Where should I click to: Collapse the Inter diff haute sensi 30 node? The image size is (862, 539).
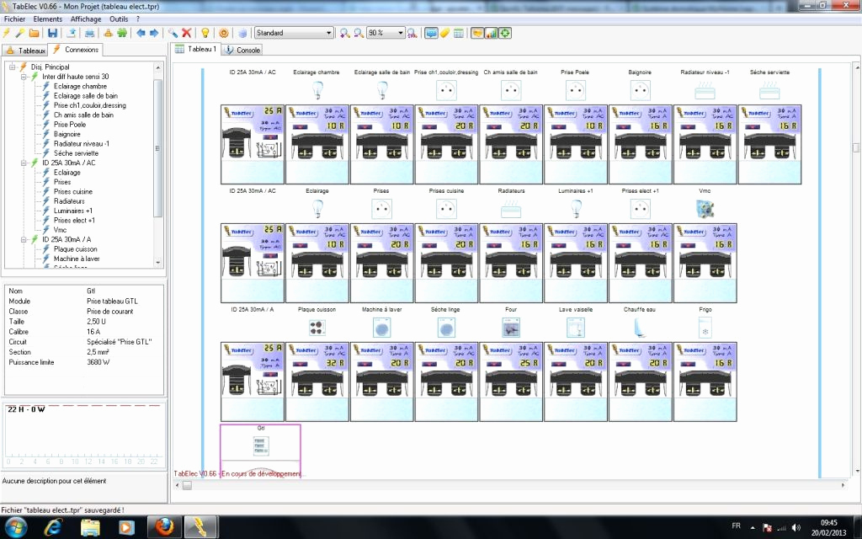pyautogui.click(x=24, y=77)
